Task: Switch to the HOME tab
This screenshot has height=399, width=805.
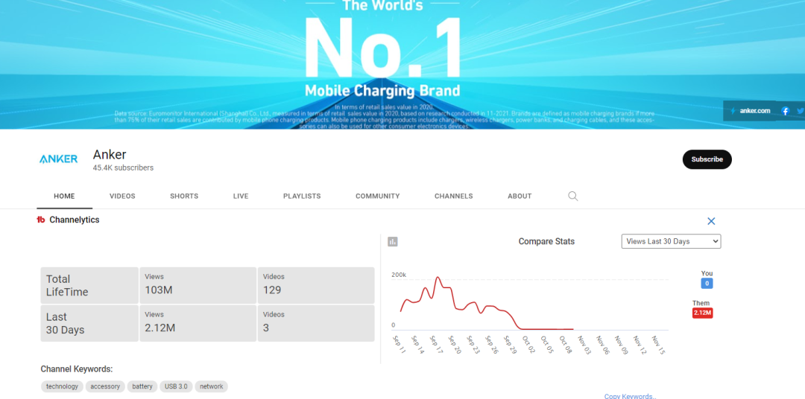Action: click(x=64, y=196)
